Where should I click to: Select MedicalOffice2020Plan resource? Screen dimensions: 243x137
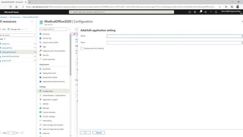(10, 56)
